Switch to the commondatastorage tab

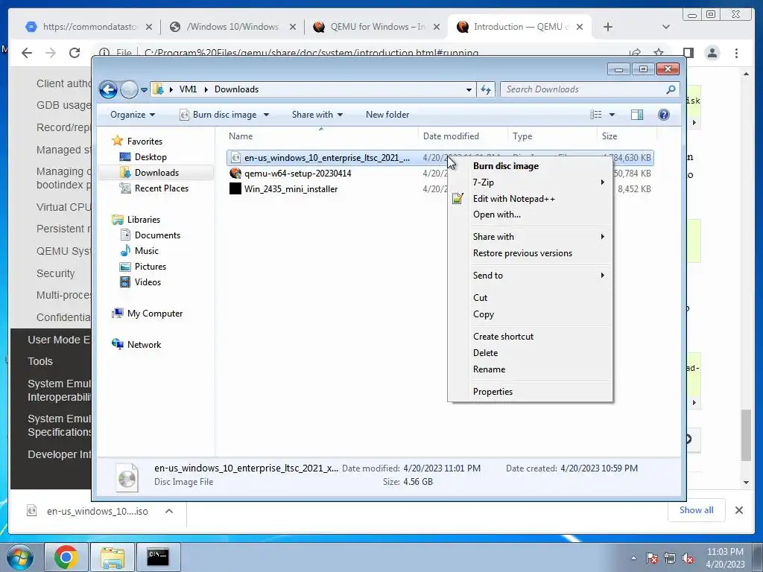pos(89,27)
